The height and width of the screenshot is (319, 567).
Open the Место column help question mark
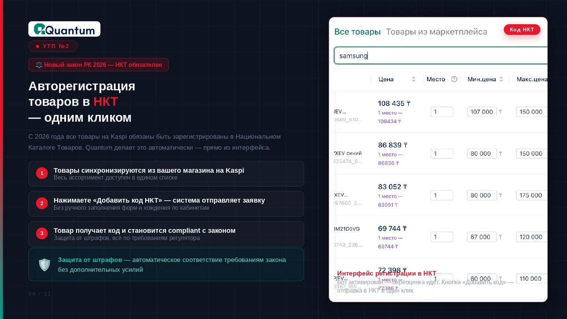454,79
